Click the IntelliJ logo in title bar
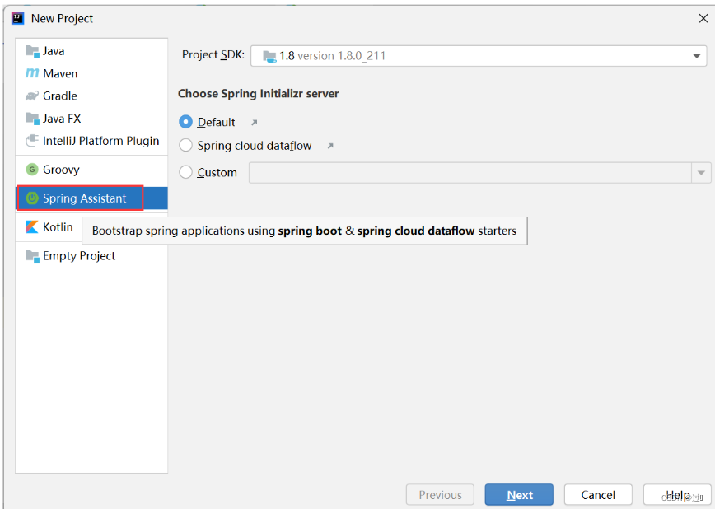This screenshot has width=715, height=509. click(18, 18)
